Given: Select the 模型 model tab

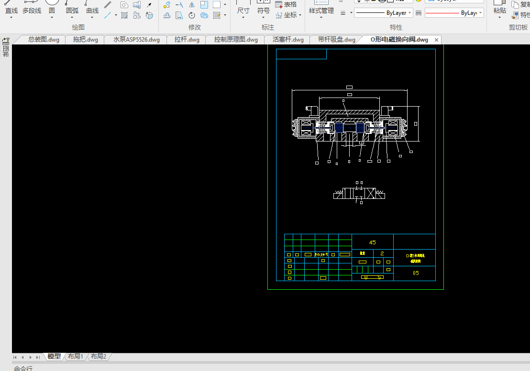Looking at the screenshot, I should pyautogui.click(x=54, y=357).
